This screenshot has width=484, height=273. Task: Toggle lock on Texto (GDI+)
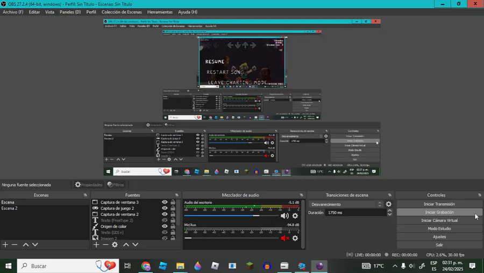(173, 233)
